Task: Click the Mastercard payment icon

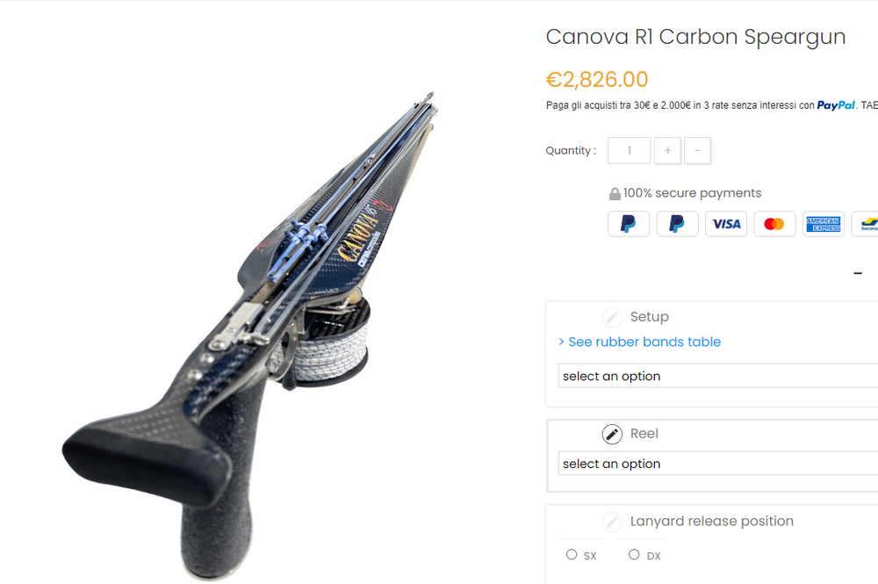Action: (x=774, y=224)
